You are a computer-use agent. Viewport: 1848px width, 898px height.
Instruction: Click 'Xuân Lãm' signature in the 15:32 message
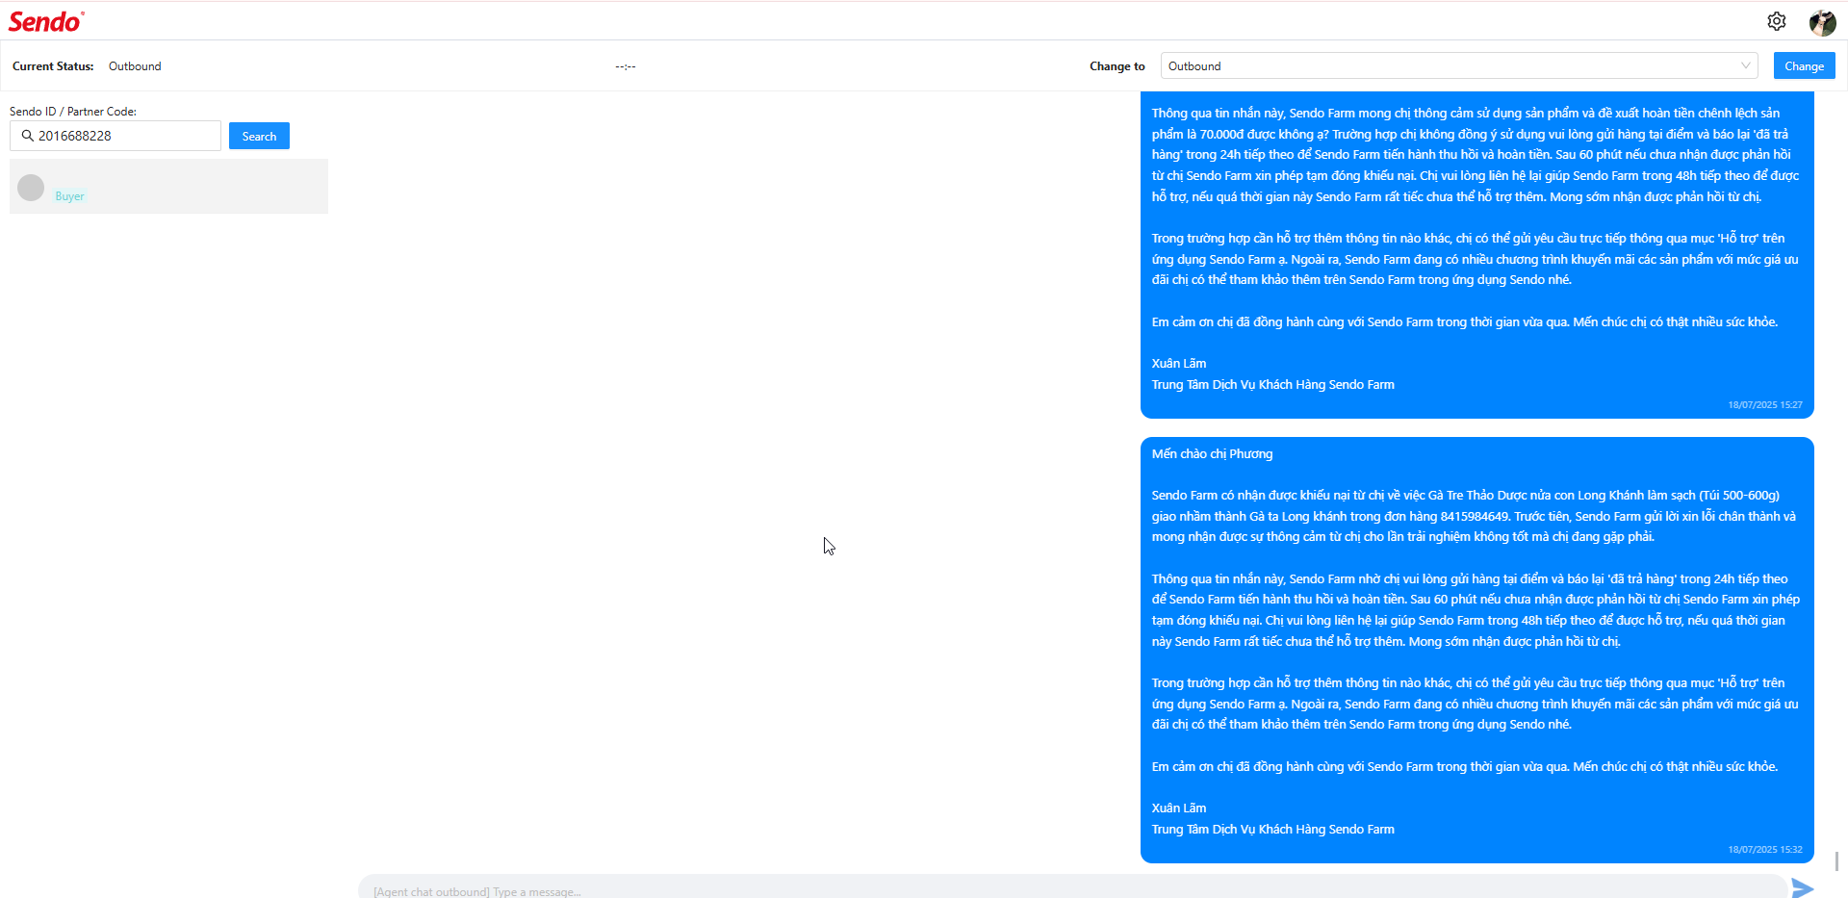(1179, 808)
